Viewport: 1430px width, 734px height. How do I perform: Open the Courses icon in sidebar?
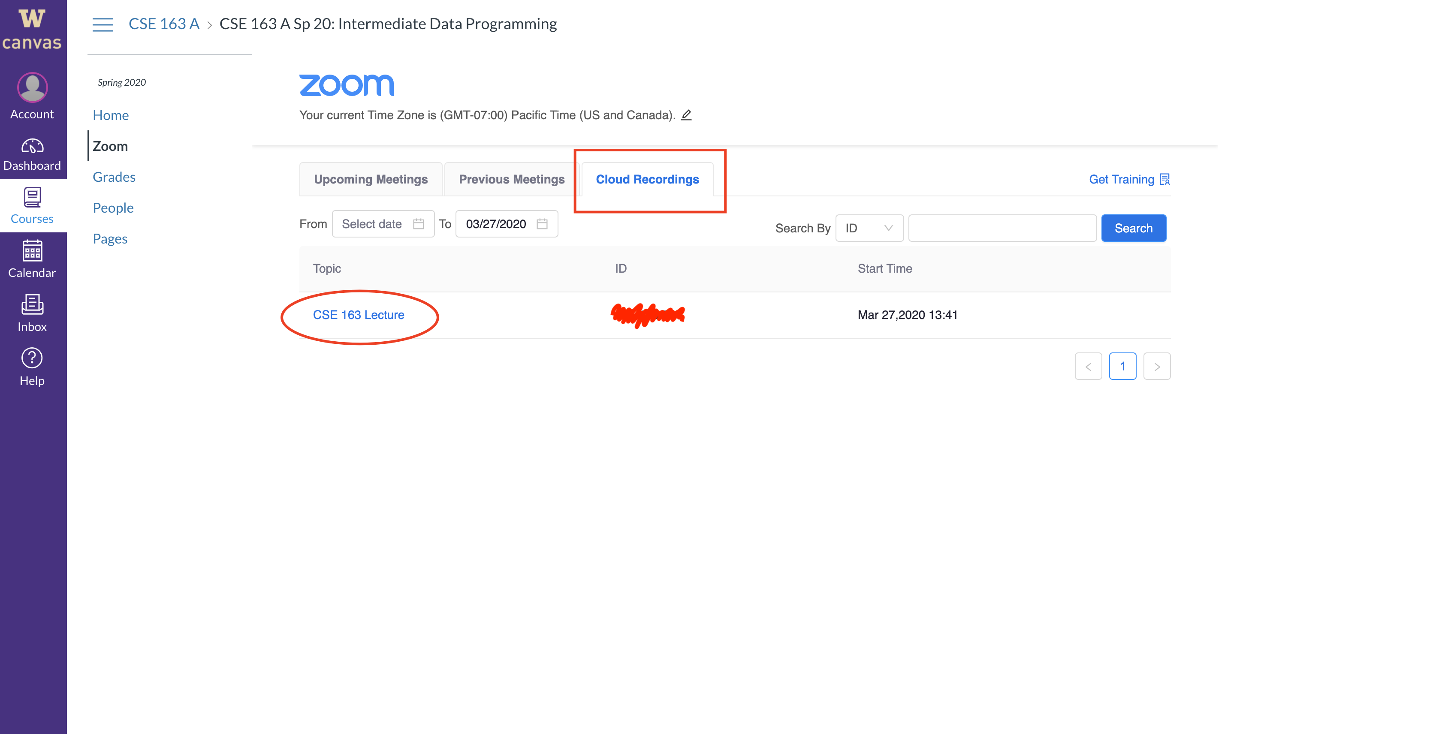[32, 198]
